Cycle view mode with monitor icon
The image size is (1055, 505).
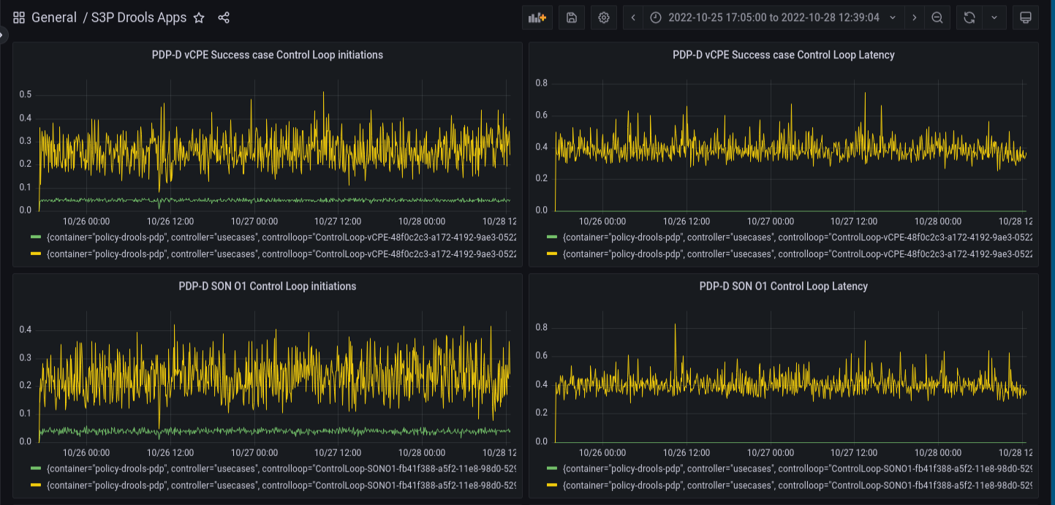[x=1025, y=18]
